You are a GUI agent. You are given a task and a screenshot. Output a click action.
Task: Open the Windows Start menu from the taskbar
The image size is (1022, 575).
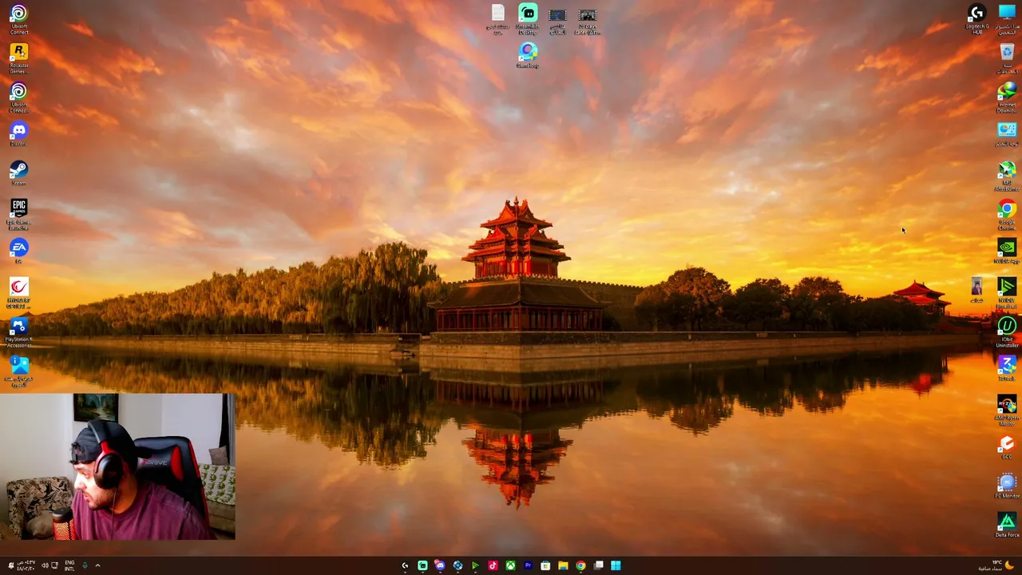click(616, 565)
